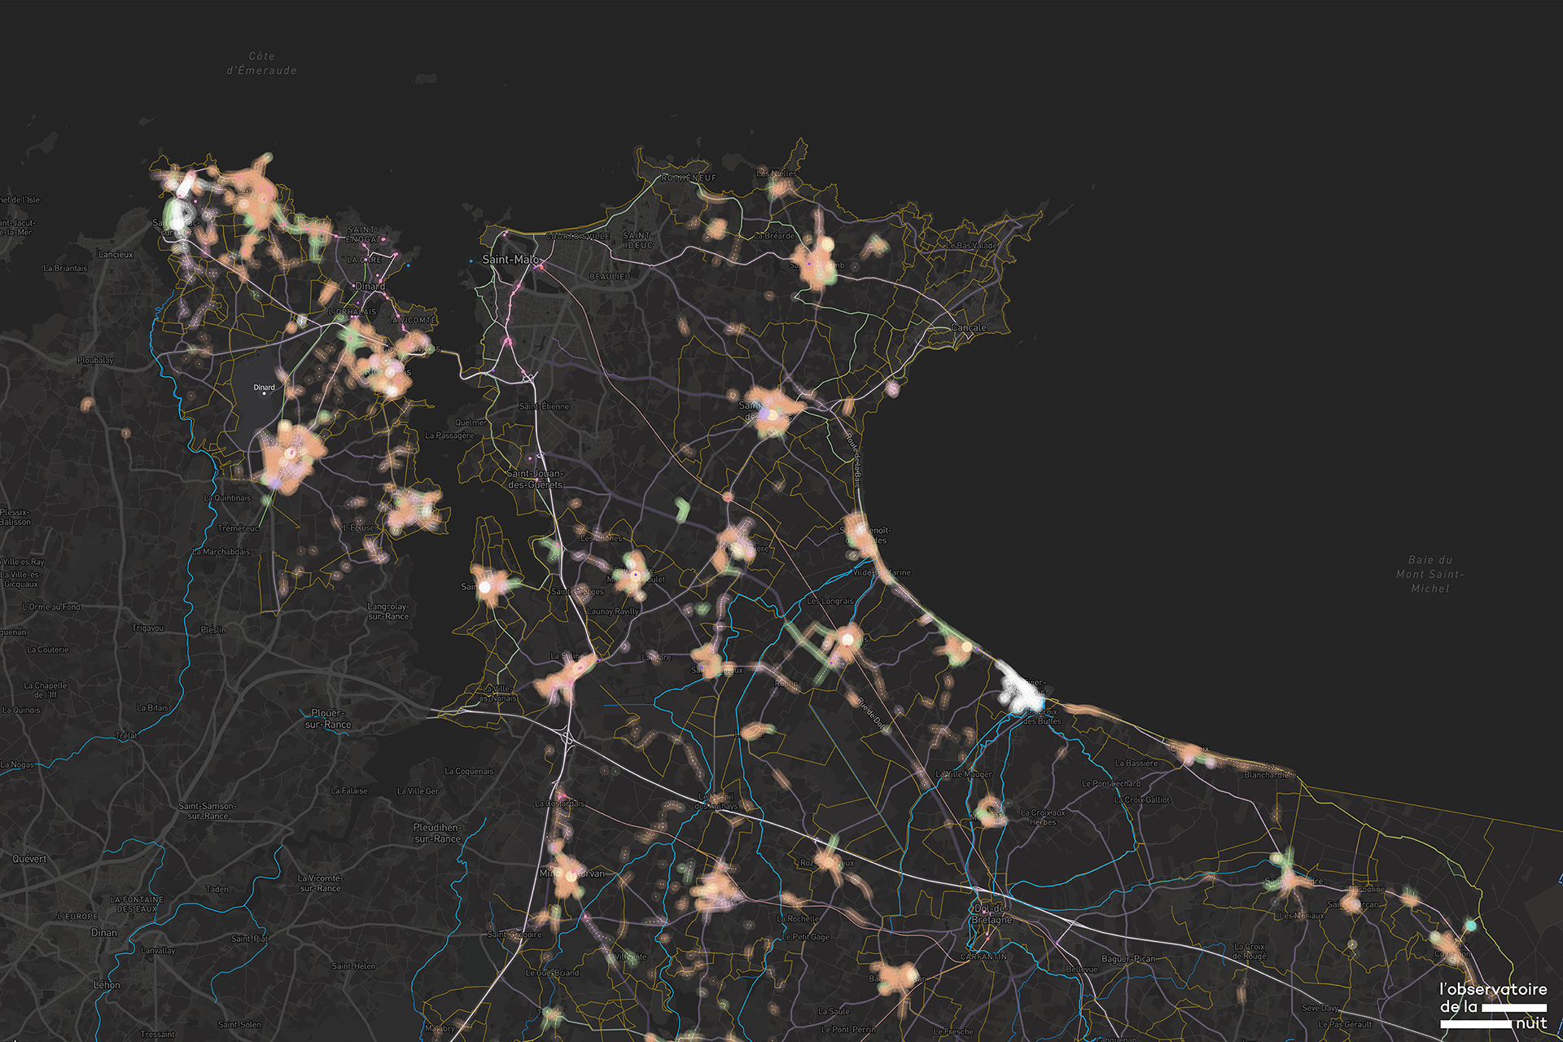1563x1042 pixels.
Task: Select the LA VICOMTÉ label
Action: click(x=412, y=321)
